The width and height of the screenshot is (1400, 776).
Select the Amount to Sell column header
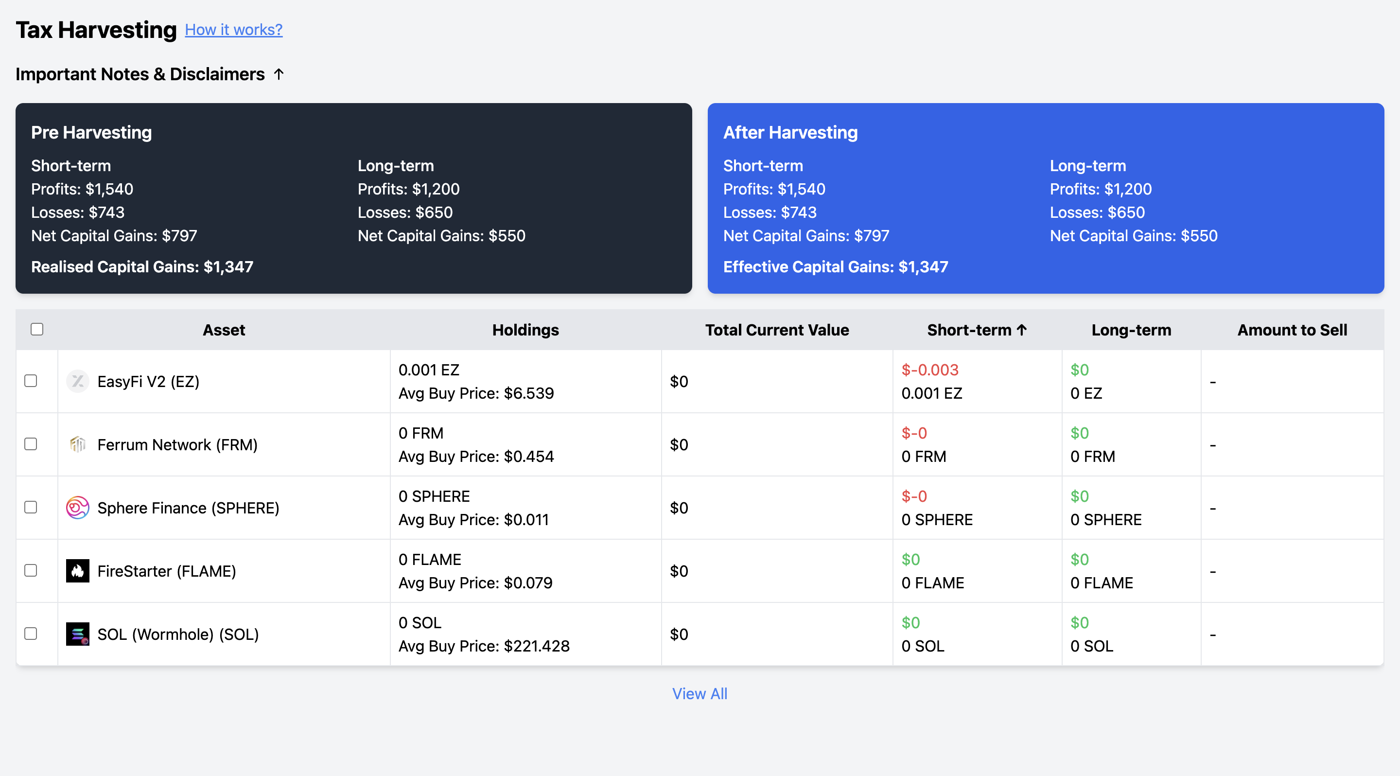(1292, 330)
